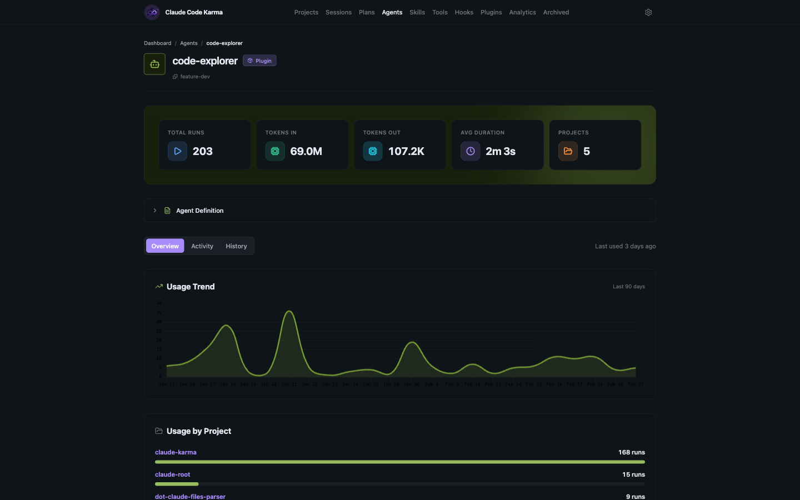The height and width of the screenshot is (500, 800).
Task: Click the link icon next to feature-dev
Action: (x=175, y=77)
